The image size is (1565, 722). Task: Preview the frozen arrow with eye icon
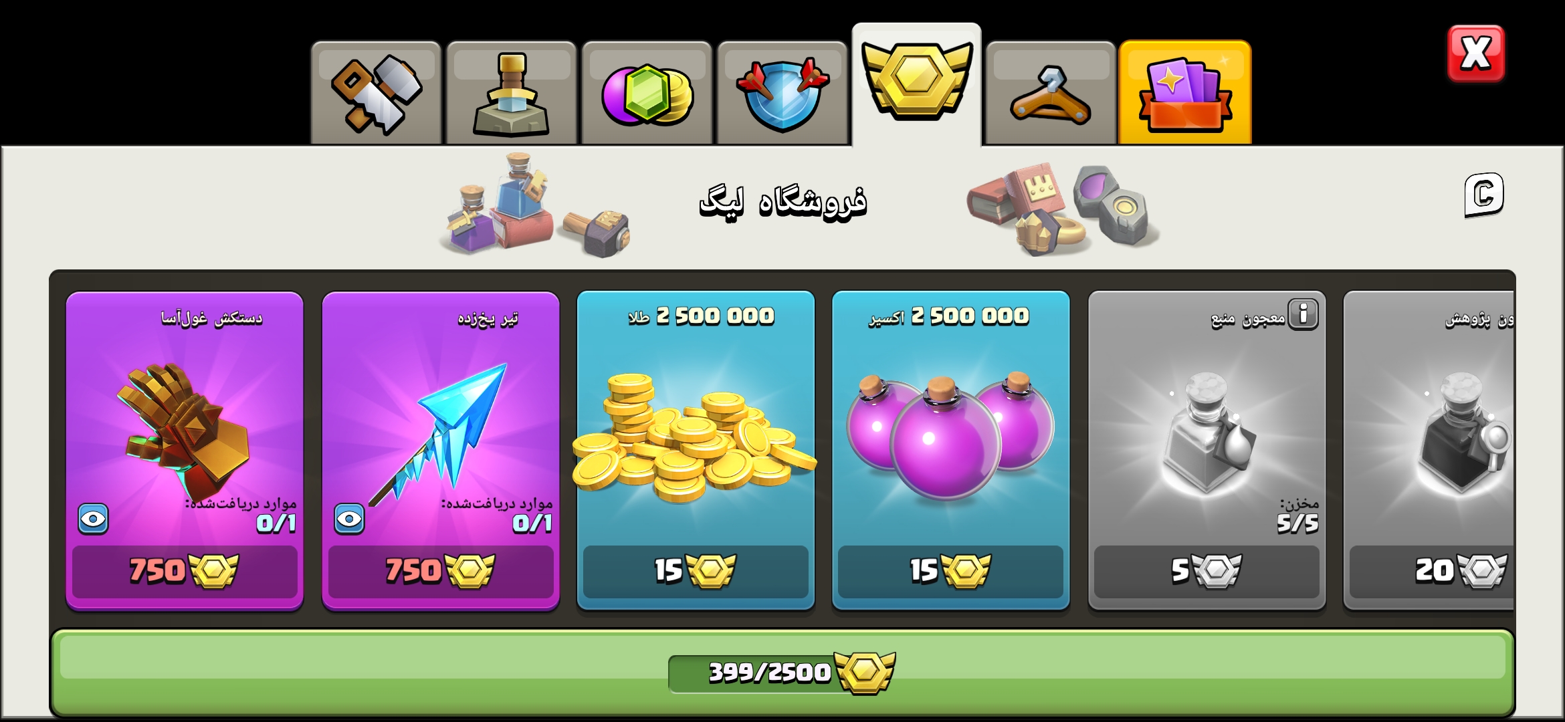click(349, 519)
